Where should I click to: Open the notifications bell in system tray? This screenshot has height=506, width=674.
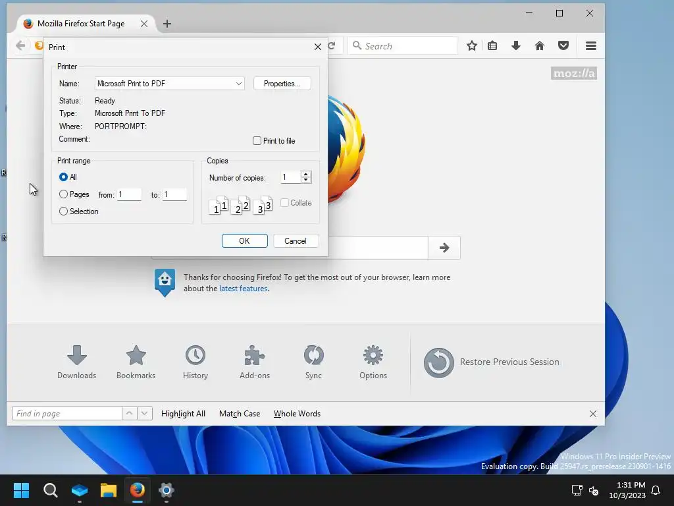[656, 490]
